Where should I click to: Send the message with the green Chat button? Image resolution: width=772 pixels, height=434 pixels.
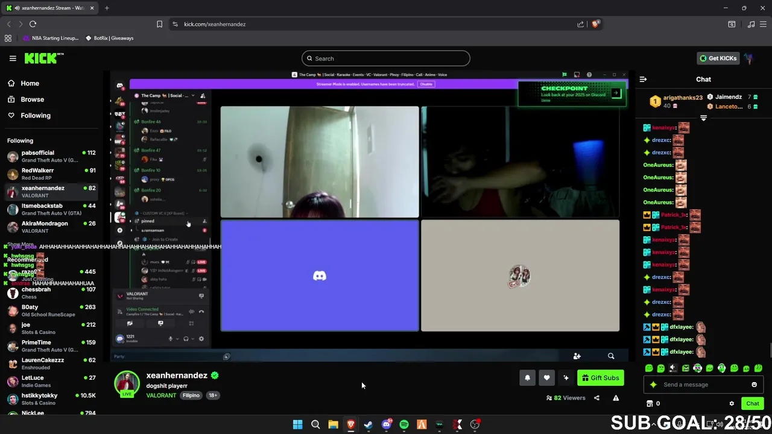[753, 404]
